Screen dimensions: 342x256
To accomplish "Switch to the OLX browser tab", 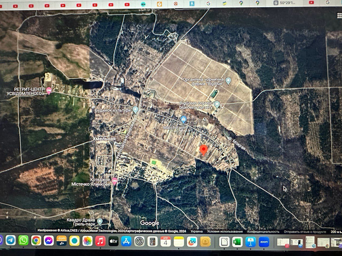I will pos(143,4).
